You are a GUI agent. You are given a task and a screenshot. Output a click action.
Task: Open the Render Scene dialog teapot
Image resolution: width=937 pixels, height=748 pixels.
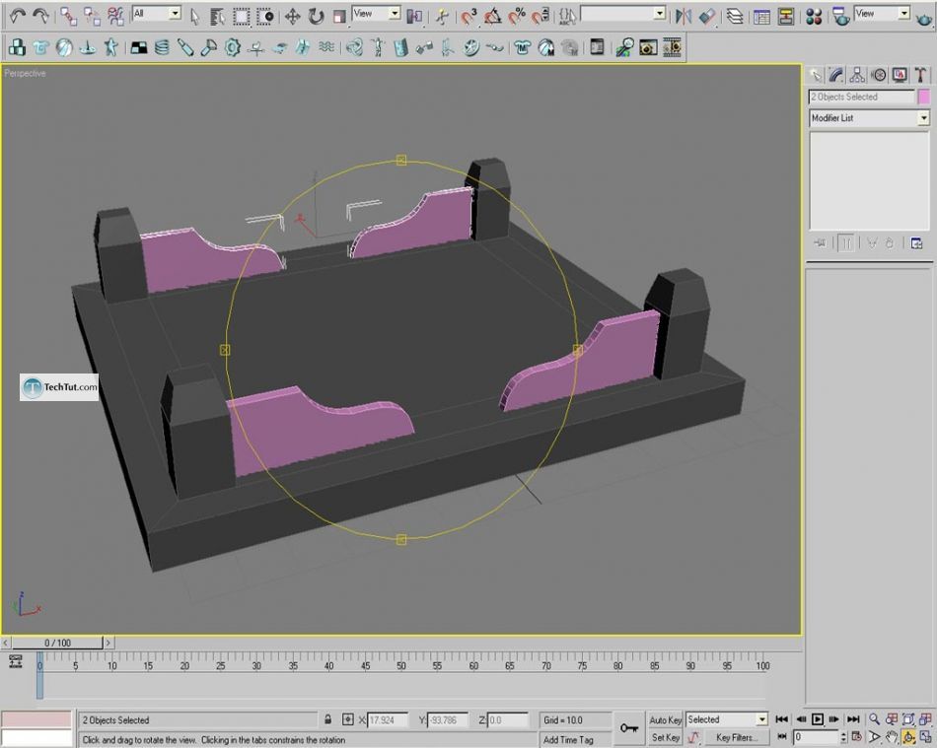tap(841, 16)
